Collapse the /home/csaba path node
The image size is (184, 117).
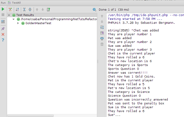click(13, 19)
